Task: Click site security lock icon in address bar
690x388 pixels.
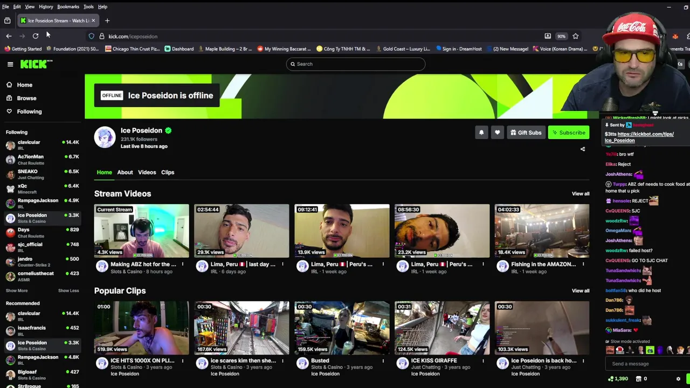Action: coord(101,36)
